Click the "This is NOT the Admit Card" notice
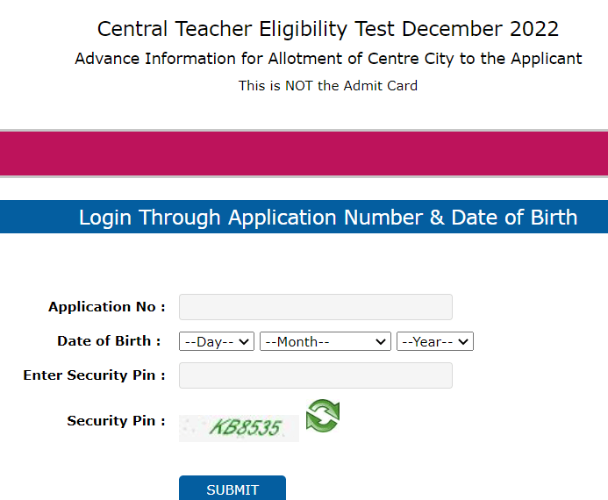 click(x=328, y=86)
